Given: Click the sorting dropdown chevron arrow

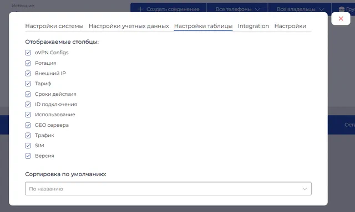Looking at the screenshot, I should tap(305, 189).
